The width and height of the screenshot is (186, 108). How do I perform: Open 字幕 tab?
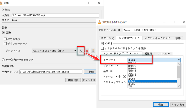coord(178,38)
